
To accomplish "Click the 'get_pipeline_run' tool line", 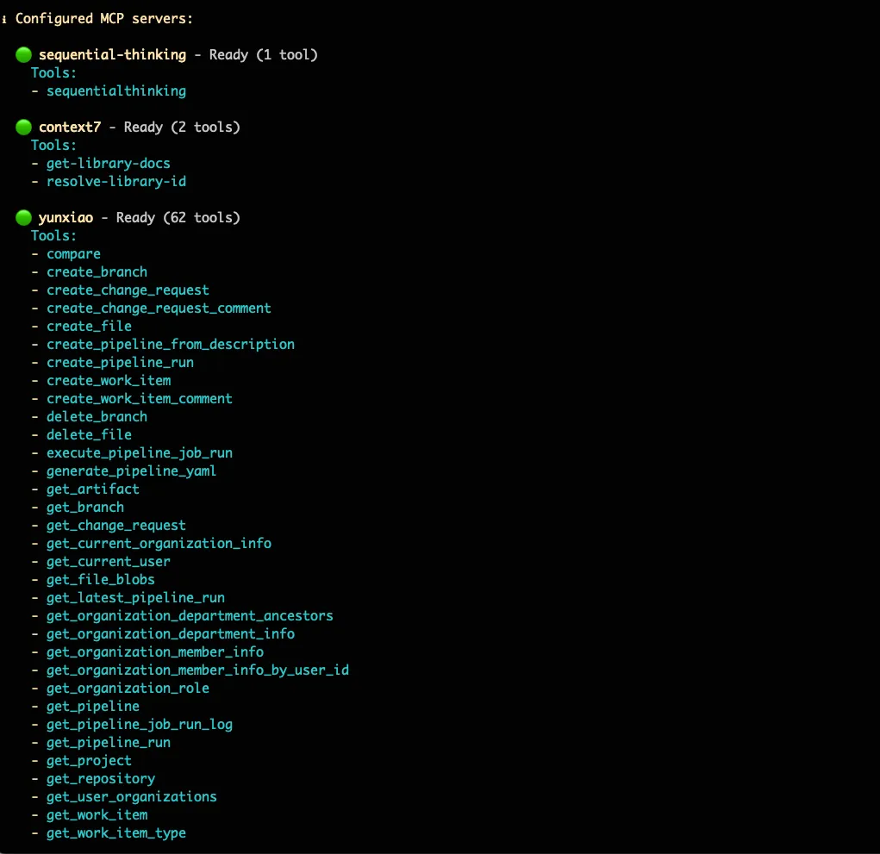I will point(109,743).
